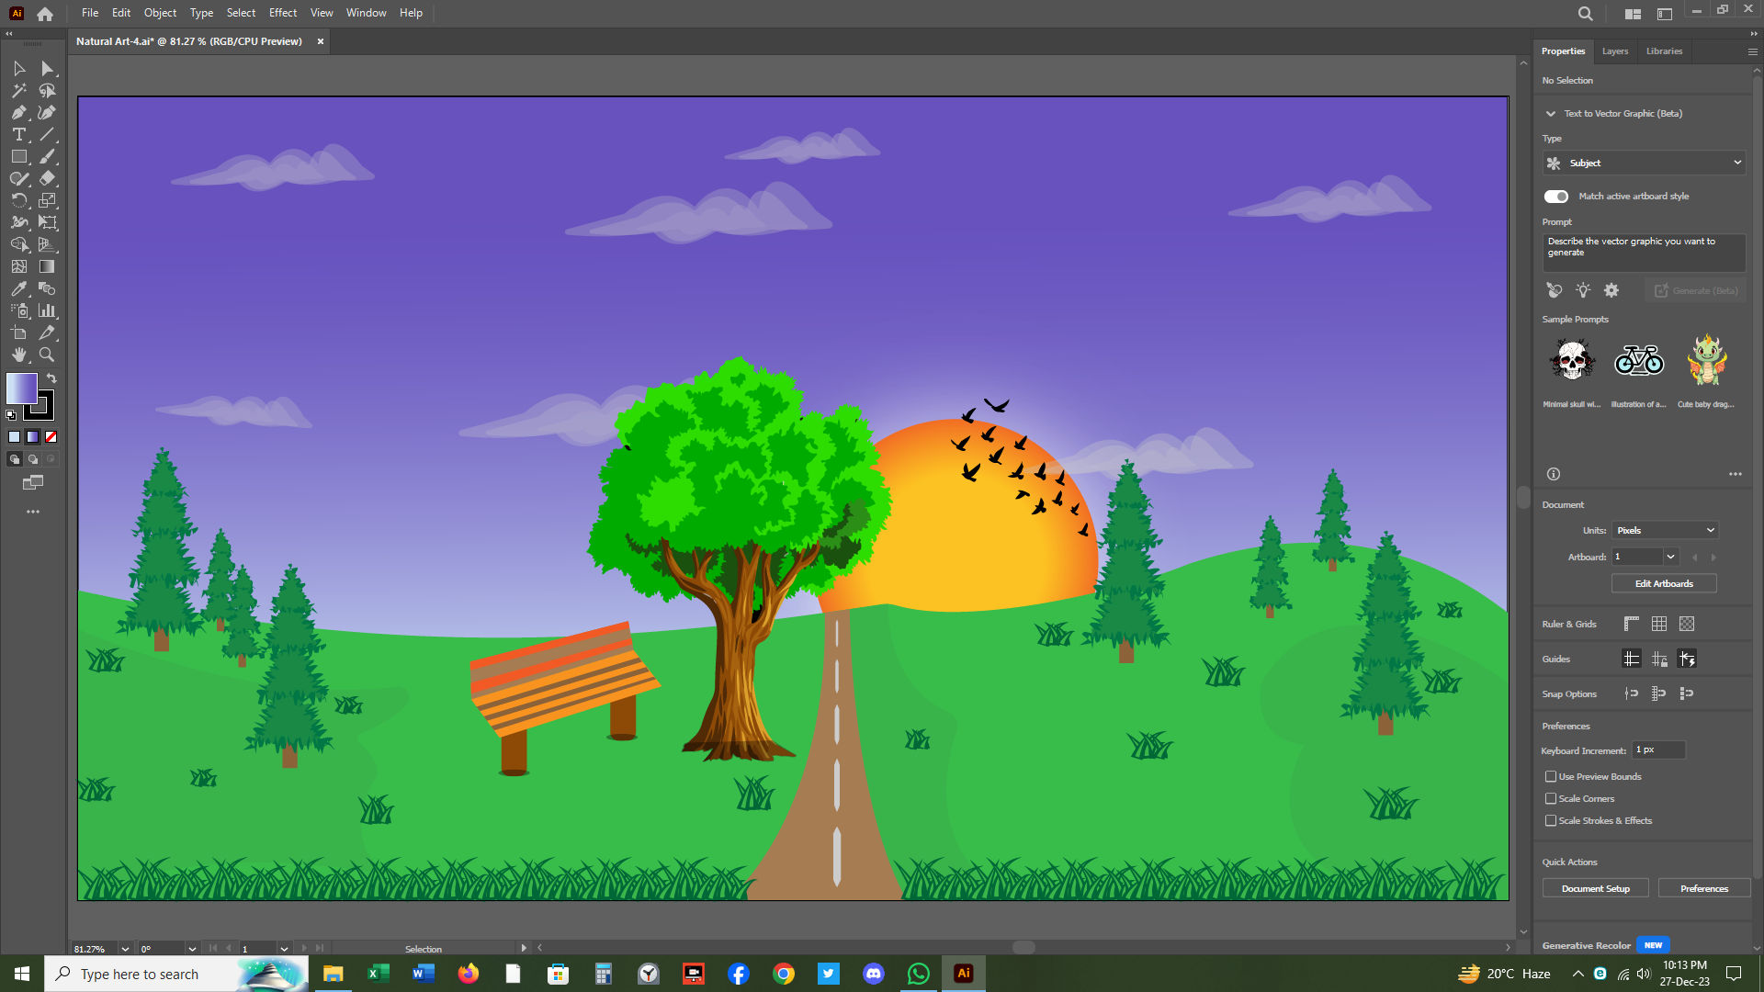This screenshot has width=1764, height=992.
Task: Select the Zoom tool in toolbar
Action: (47, 355)
